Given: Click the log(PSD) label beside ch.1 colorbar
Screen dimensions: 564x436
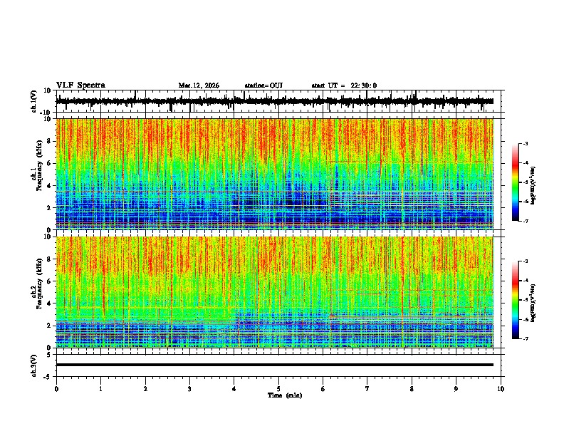Looking at the screenshot, I should pyautogui.click(x=533, y=186).
